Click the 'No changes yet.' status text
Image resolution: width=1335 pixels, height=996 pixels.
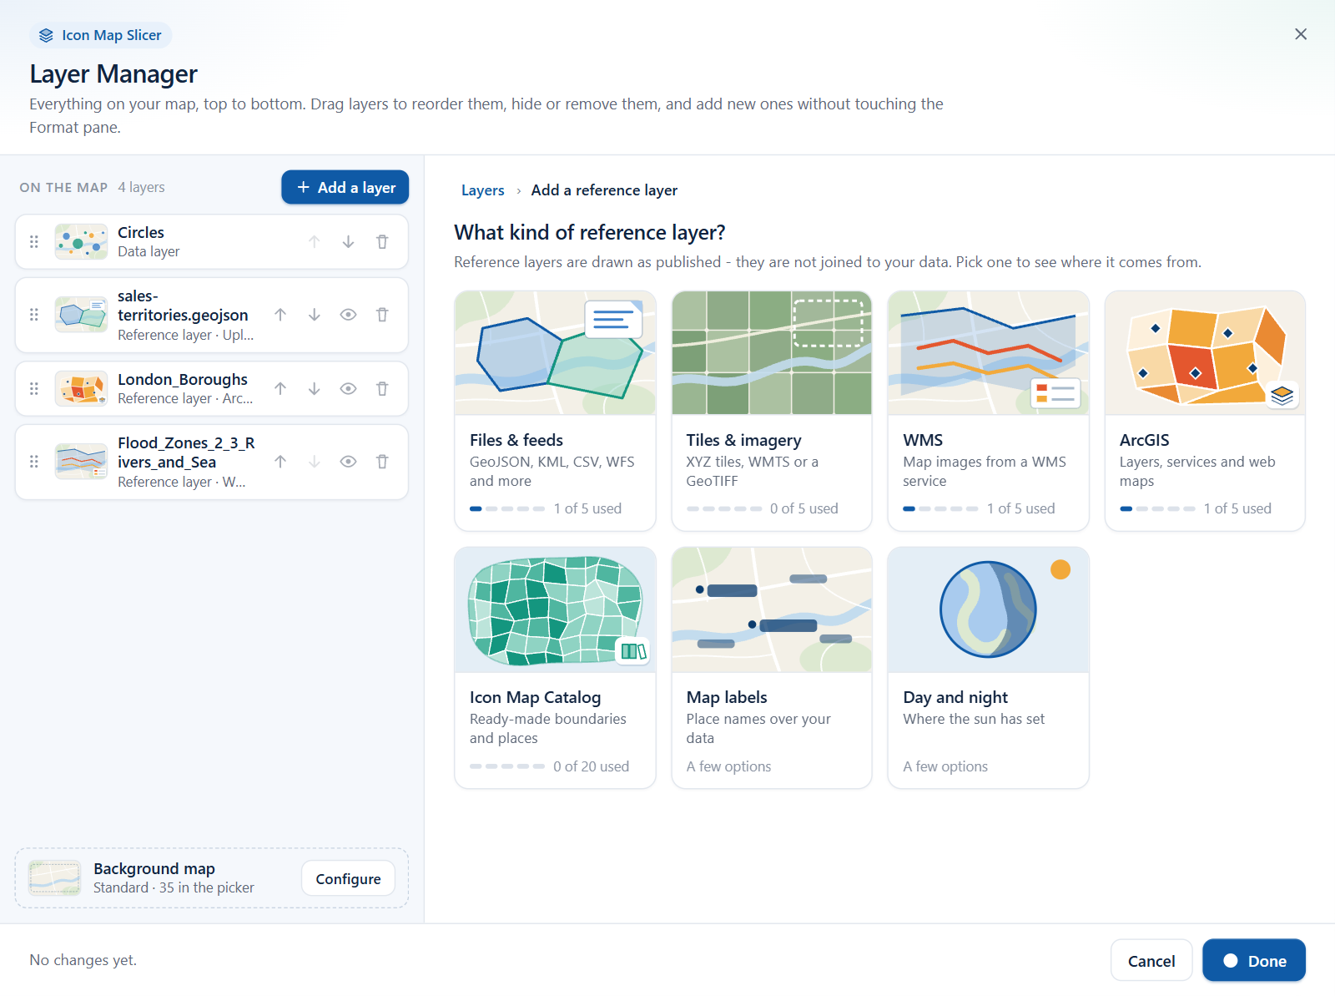pos(83,960)
